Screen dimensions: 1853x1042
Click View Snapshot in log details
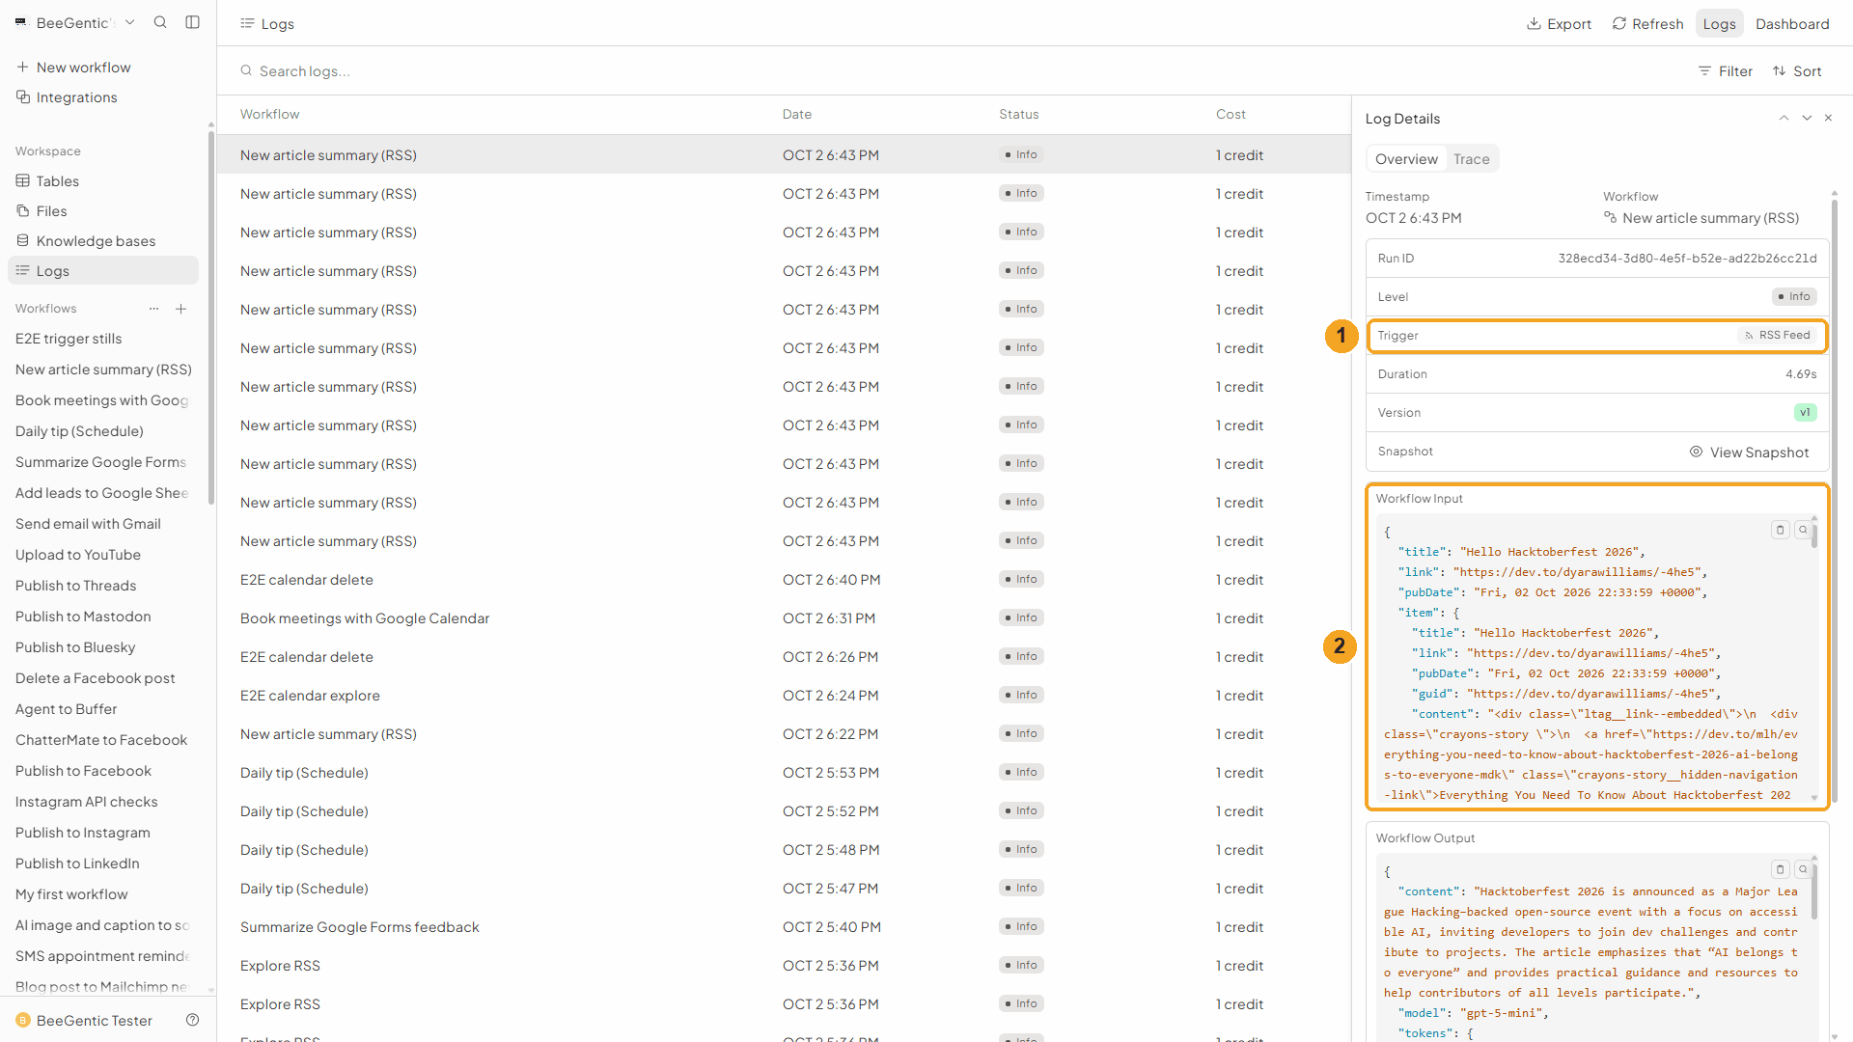point(1749,452)
